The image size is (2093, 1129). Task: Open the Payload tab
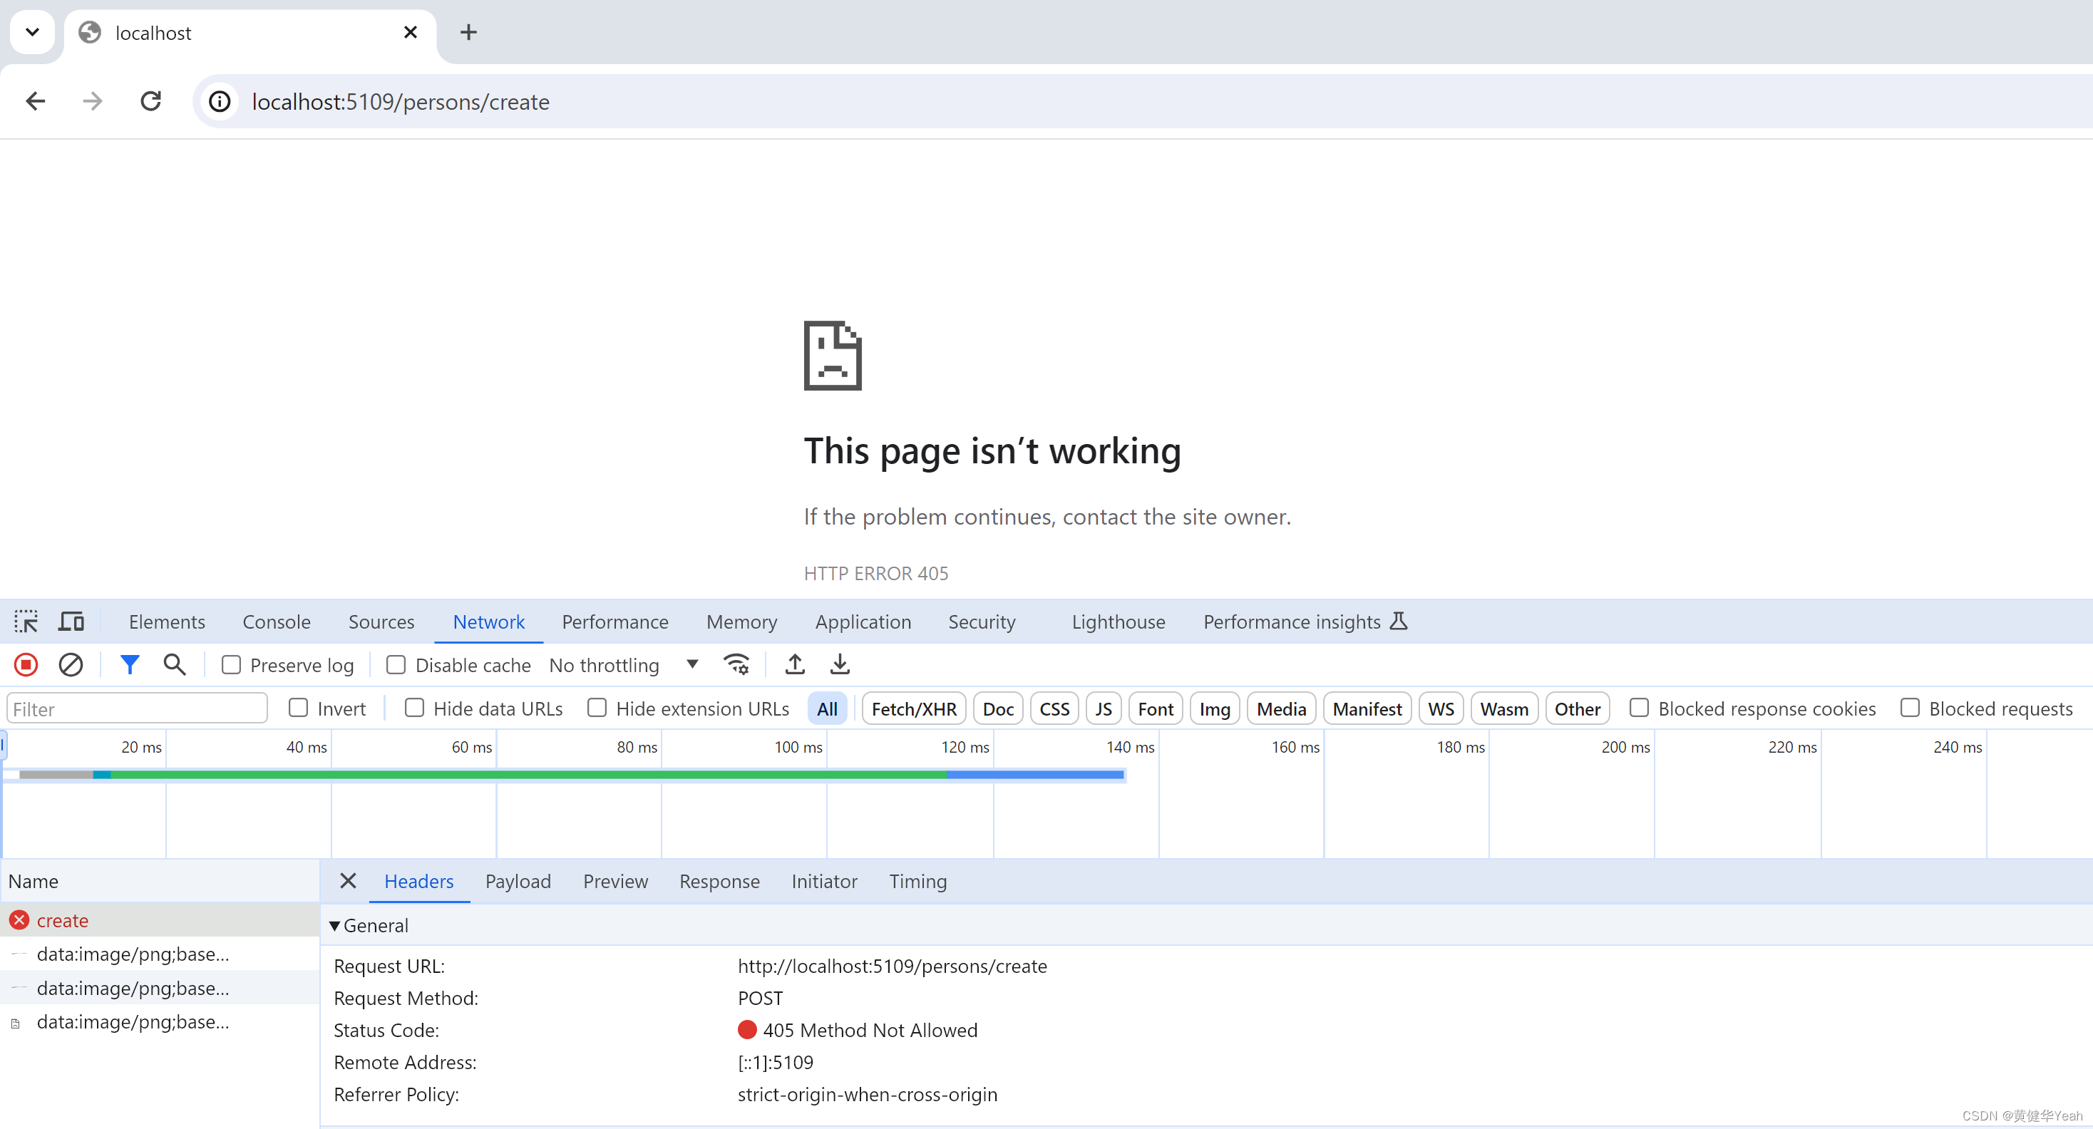[518, 881]
